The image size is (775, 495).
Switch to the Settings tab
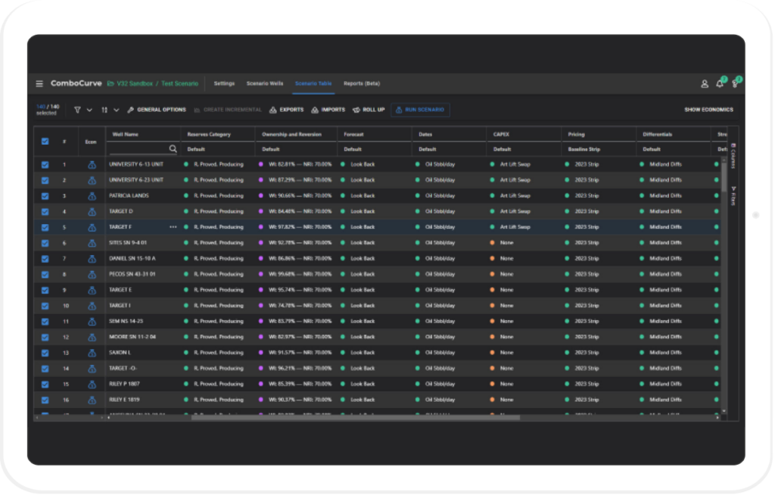(x=224, y=83)
